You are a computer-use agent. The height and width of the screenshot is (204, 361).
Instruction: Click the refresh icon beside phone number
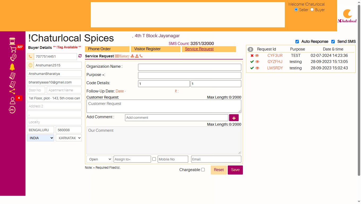[x=80, y=56]
